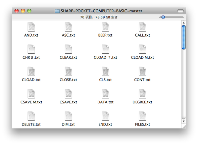Screen dimensions: 198x145
Task: Select the BEEP.txt file icon
Action: pyautogui.click(x=105, y=27)
